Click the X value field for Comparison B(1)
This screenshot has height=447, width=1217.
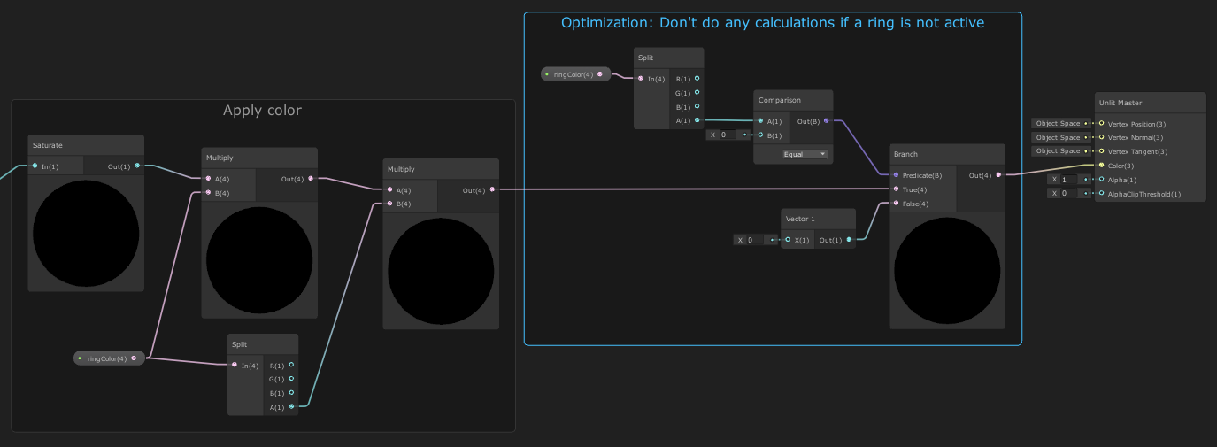pyautogui.click(x=730, y=135)
